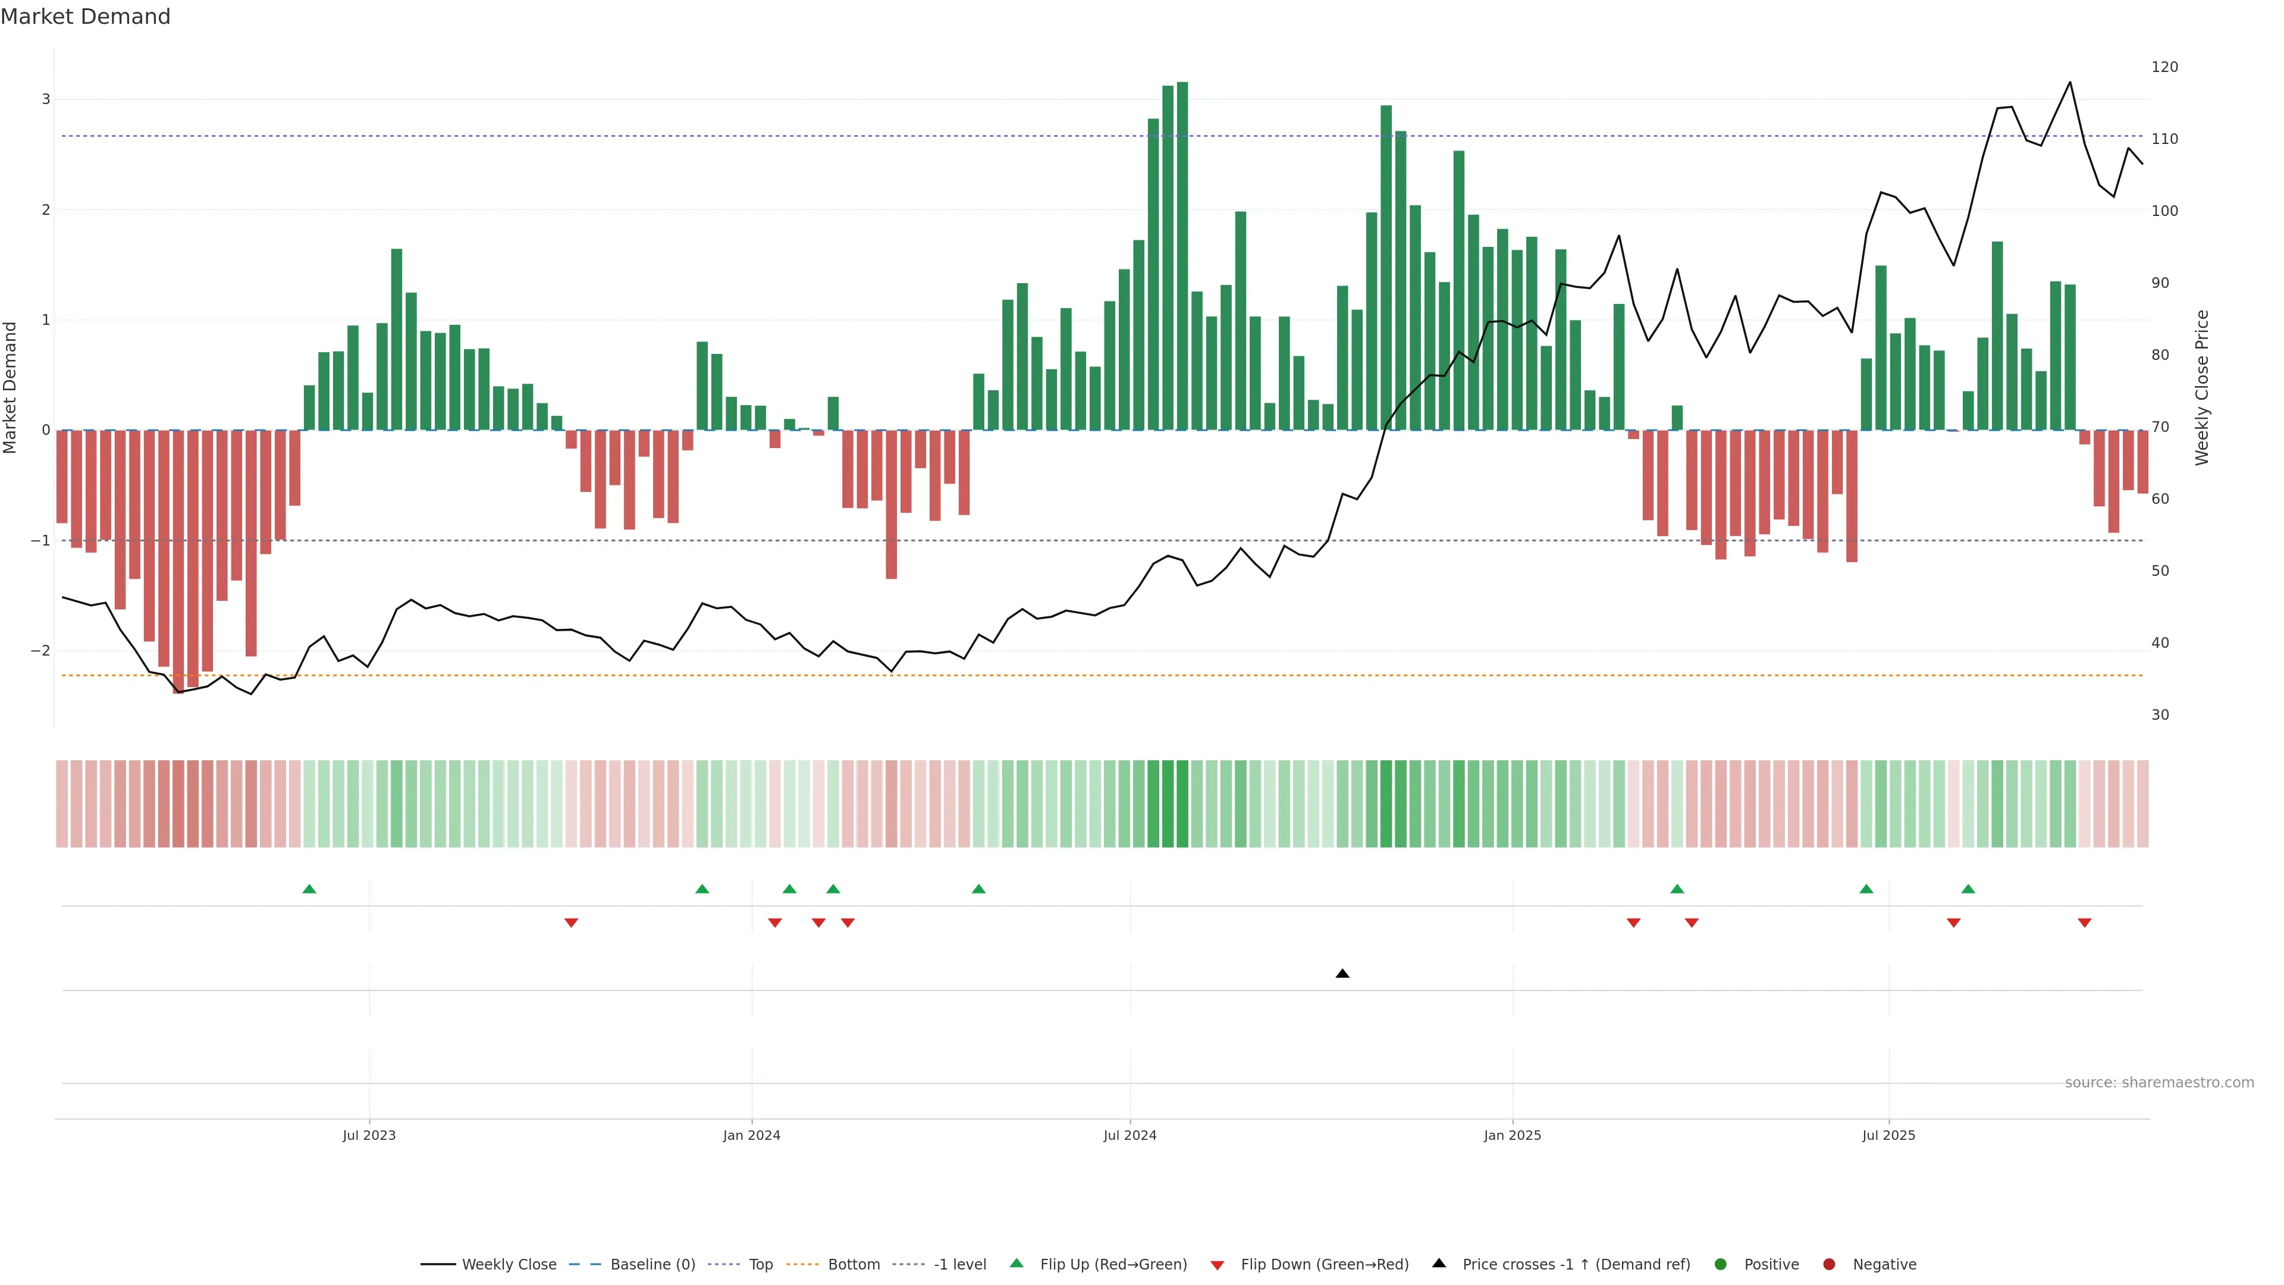The width and height of the screenshot is (2284, 1285).
Task: Click the Jul 2024 x-axis label
Action: (x=1130, y=1135)
